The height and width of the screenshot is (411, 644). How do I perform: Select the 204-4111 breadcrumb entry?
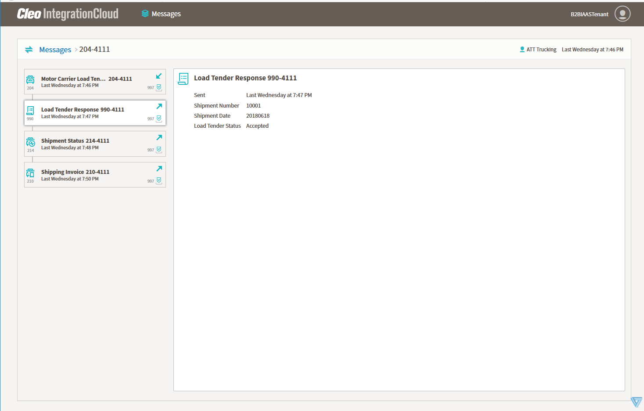tap(94, 49)
